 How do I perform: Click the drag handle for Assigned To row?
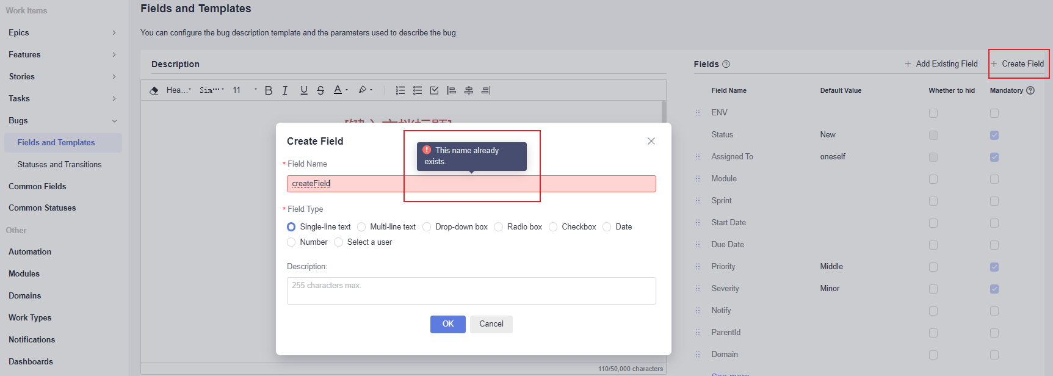[698, 157]
